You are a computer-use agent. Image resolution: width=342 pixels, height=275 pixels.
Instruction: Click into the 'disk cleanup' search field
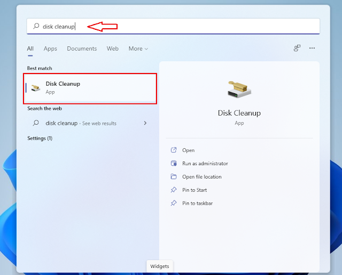173,26
